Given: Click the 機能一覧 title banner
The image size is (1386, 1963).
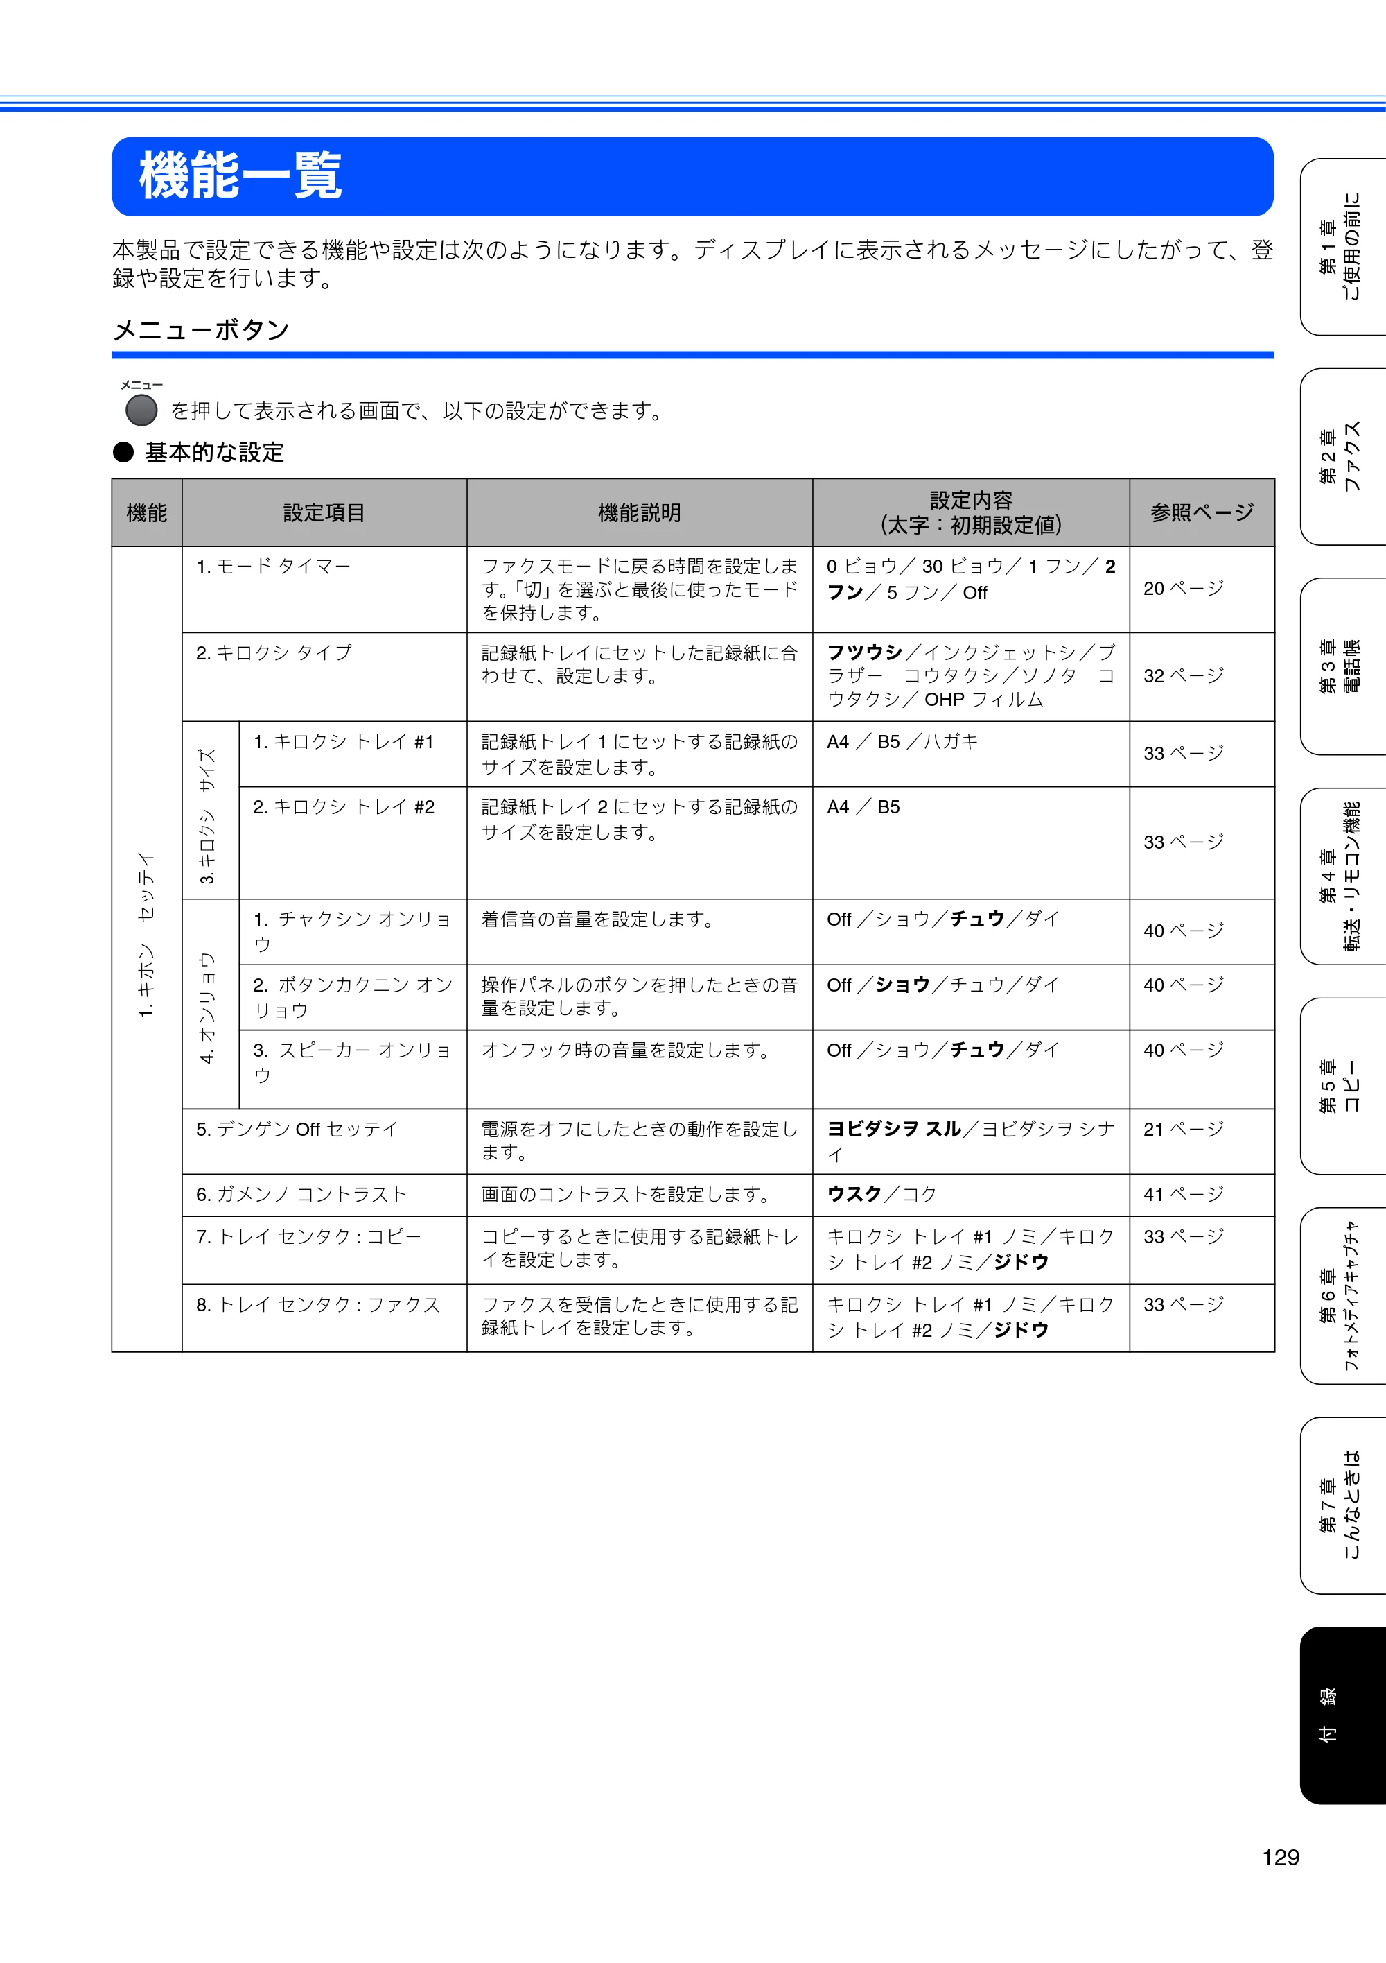Looking at the screenshot, I should [x=692, y=176].
